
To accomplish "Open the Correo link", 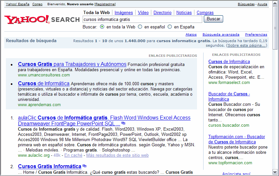I will coord(37,4).
